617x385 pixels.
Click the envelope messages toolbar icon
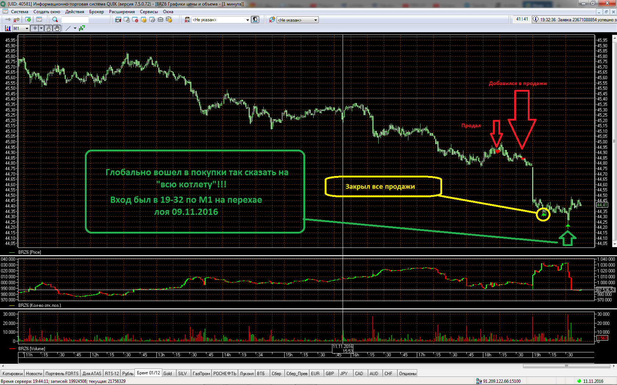pos(160,20)
